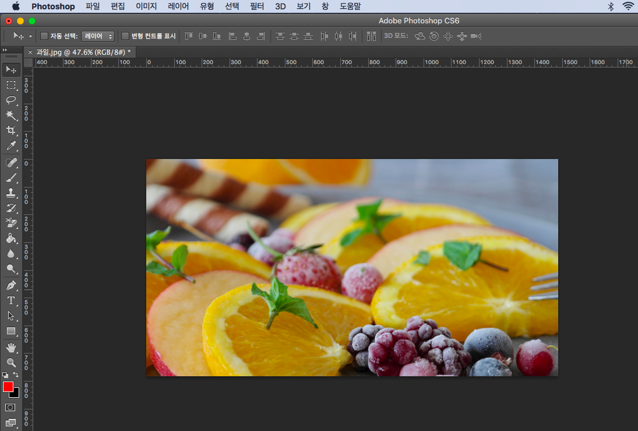The height and width of the screenshot is (431, 638).
Task: Select the Path Selection tool
Action: click(11, 316)
